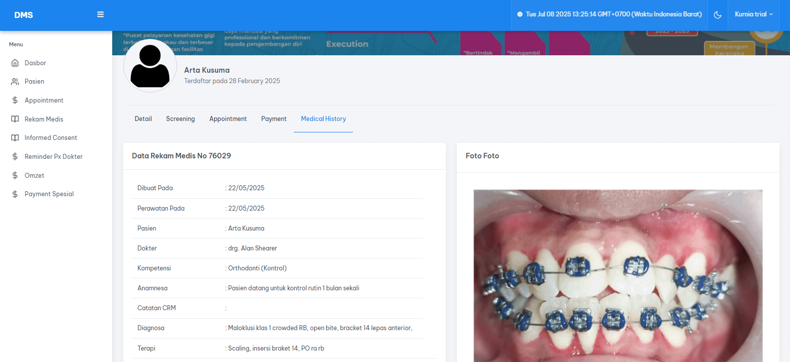Image resolution: width=790 pixels, height=362 pixels.
Task: Click the Payment Spesial dollar icon
Action: click(15, 194)
